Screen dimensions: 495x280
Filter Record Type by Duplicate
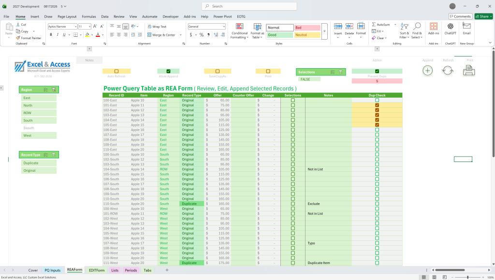(x=38, y=163)
